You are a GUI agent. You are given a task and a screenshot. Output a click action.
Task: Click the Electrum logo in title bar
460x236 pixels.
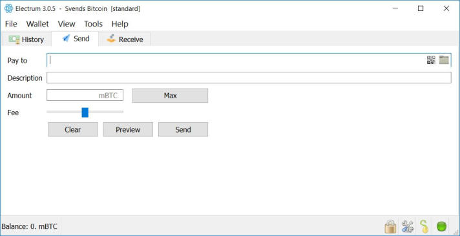pos(8,8)
